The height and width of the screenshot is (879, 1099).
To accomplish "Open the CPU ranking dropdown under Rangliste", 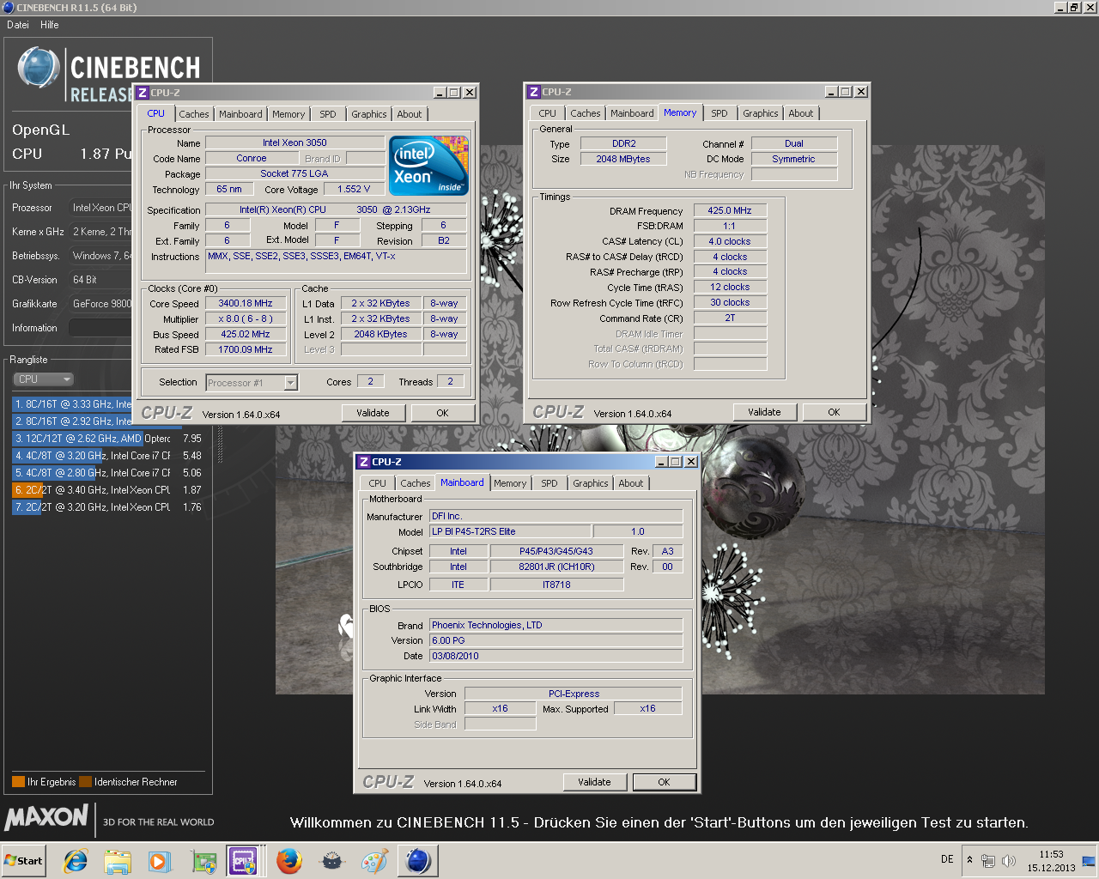I will (44, 379).
